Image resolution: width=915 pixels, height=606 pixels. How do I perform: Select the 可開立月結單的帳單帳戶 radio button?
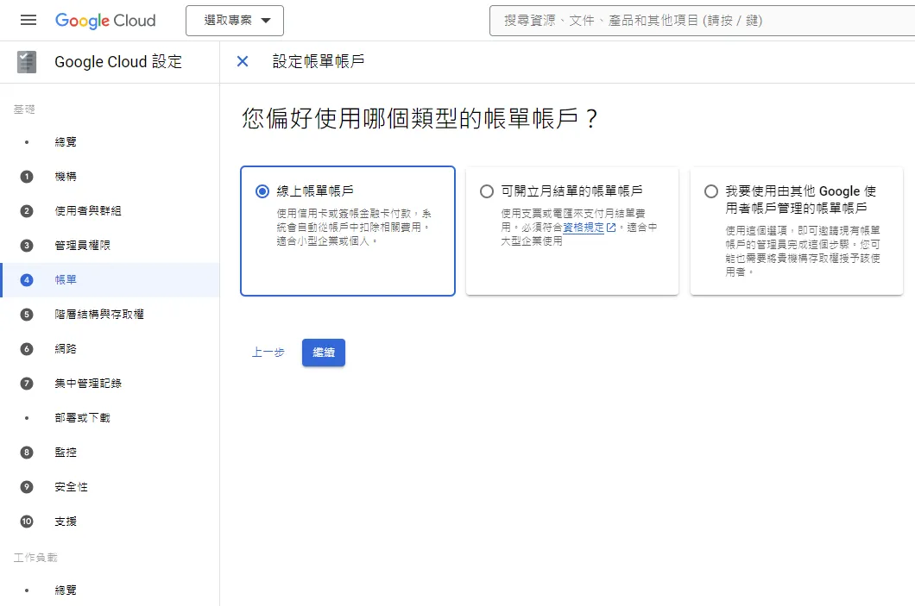click(x=487, y=191)
